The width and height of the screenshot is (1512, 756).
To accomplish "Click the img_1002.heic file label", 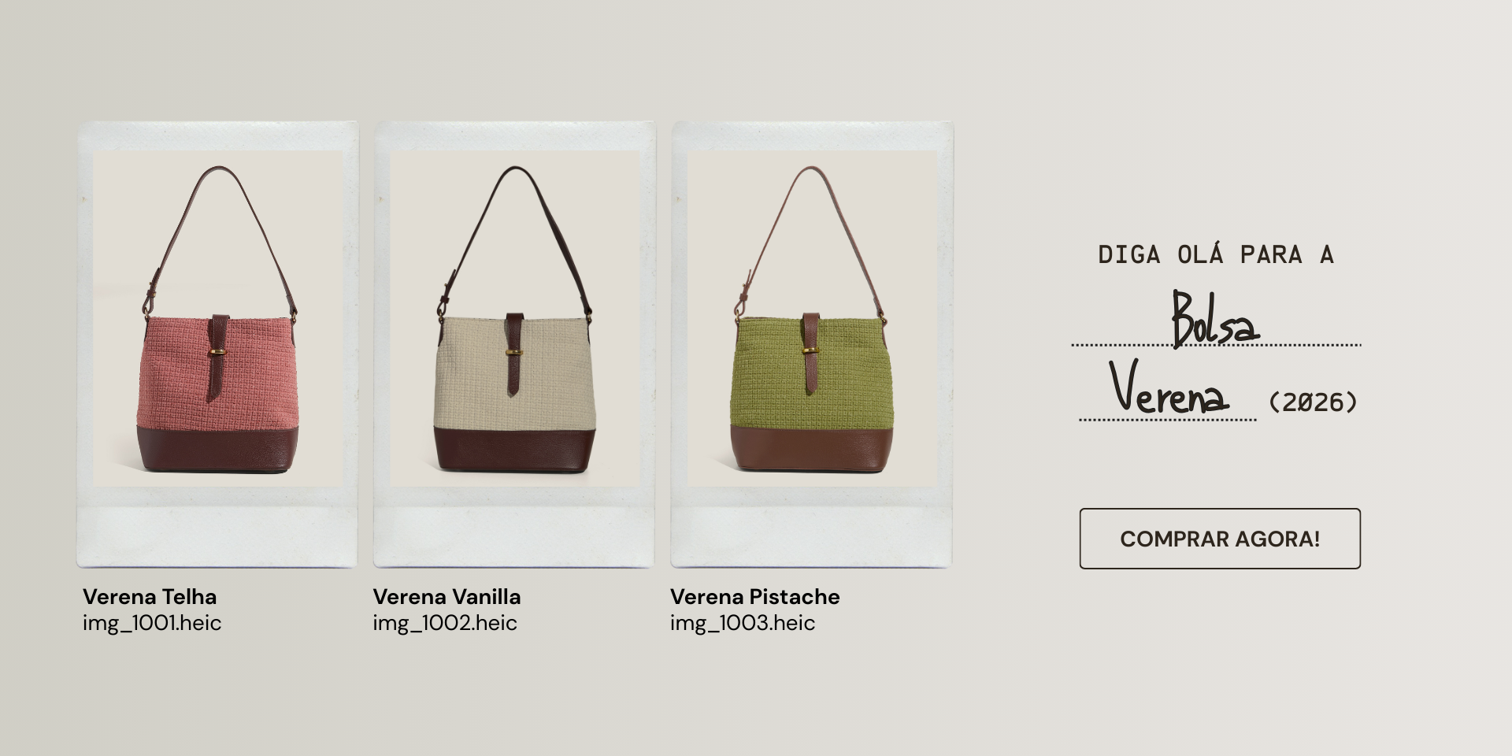I will (445, 623).
